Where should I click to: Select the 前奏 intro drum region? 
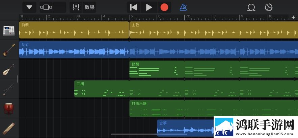click(74, 30)
